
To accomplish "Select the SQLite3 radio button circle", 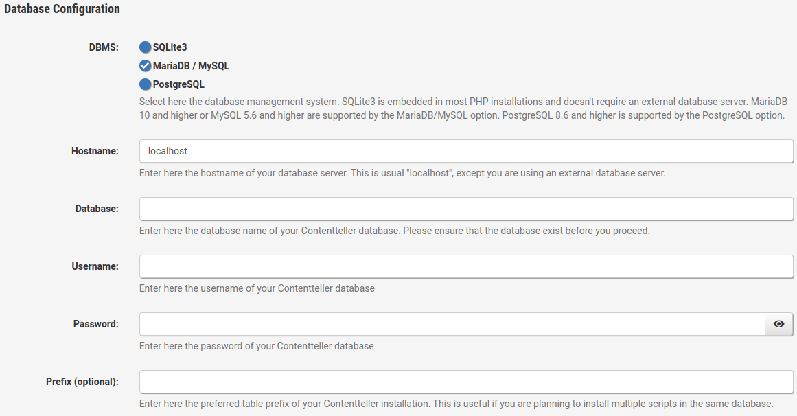I will point(145,47).
